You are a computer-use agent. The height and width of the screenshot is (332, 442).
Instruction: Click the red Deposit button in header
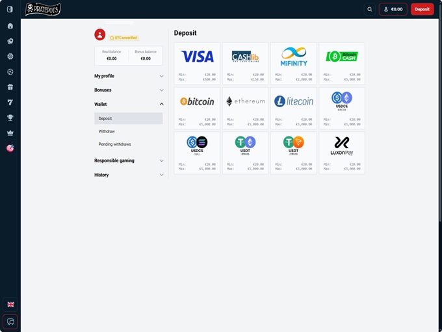coord(422,9)
